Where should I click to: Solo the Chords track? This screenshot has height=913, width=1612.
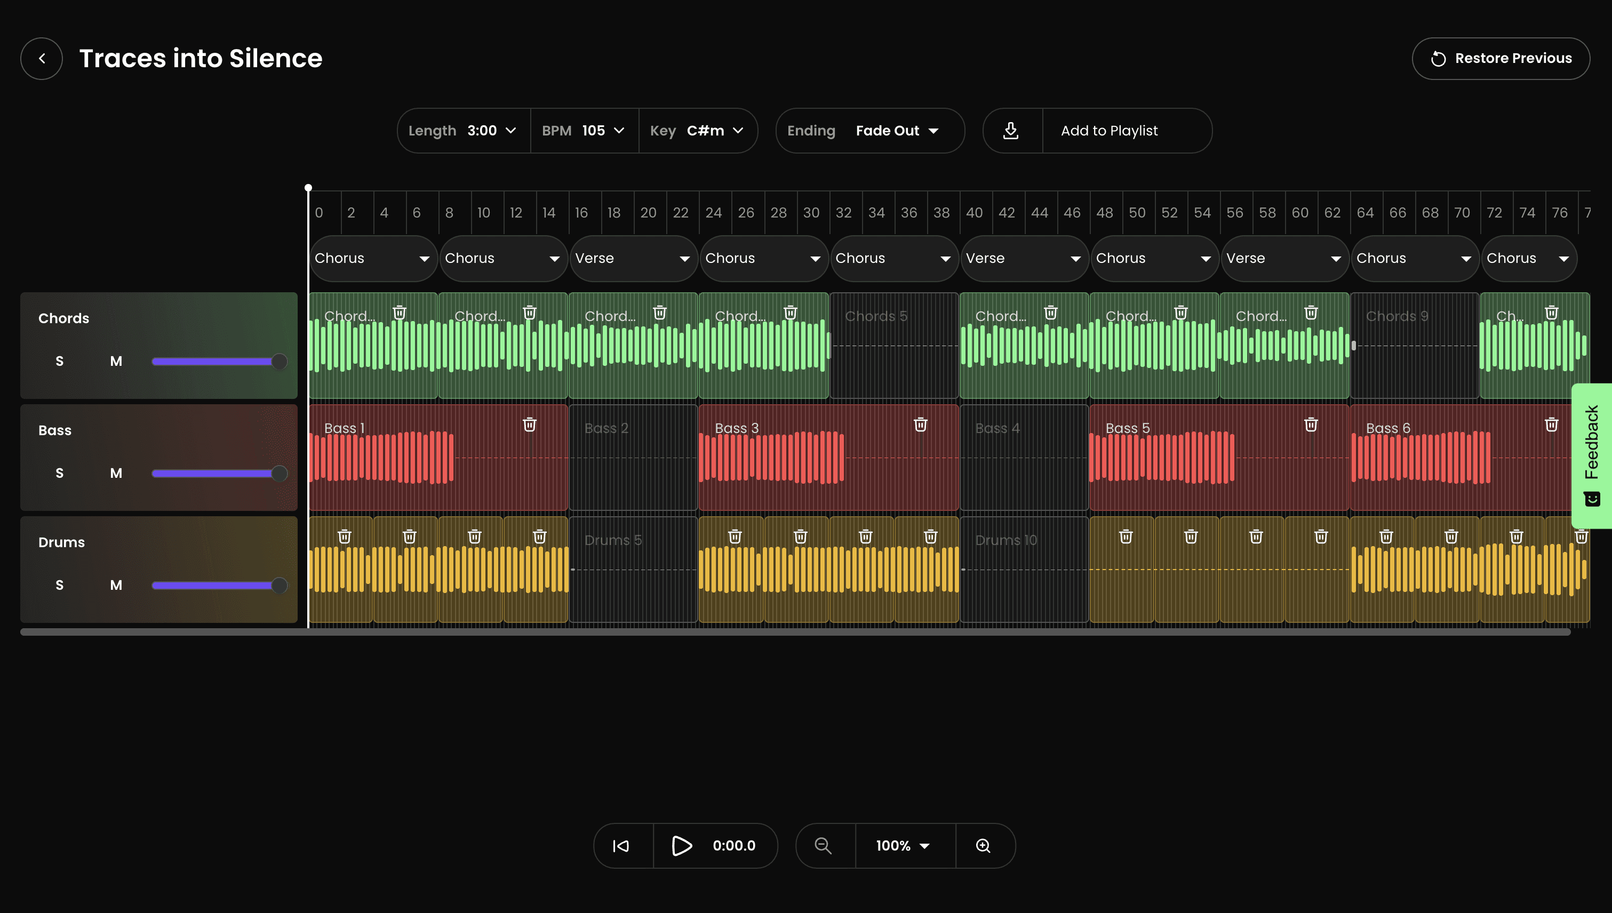[x=60, y=361]
